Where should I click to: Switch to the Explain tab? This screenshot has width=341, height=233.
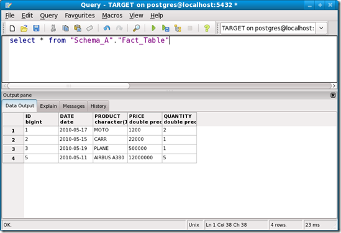coord(48,106)
